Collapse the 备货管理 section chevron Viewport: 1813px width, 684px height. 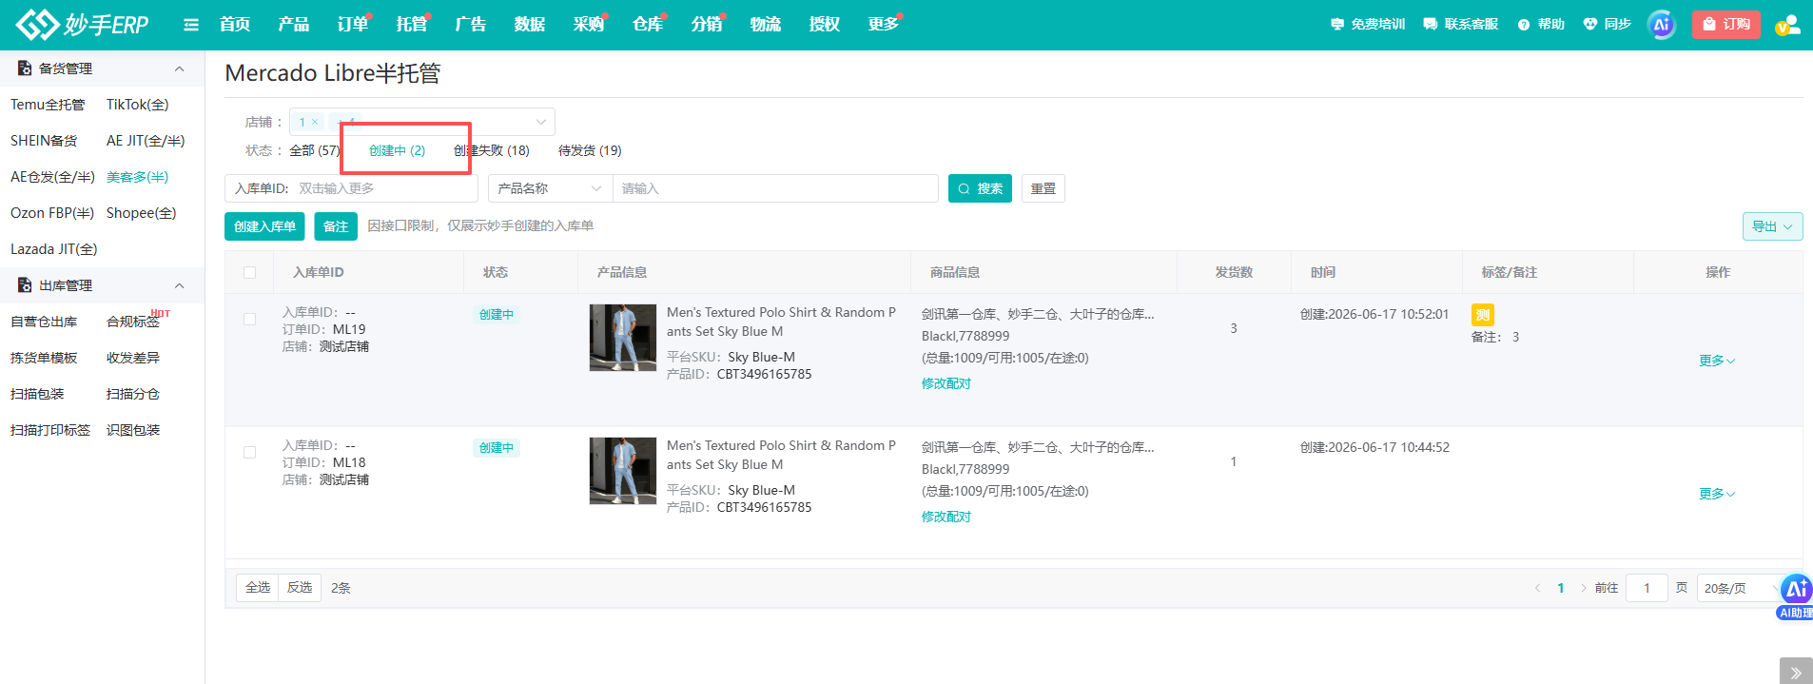pos(179,68)
